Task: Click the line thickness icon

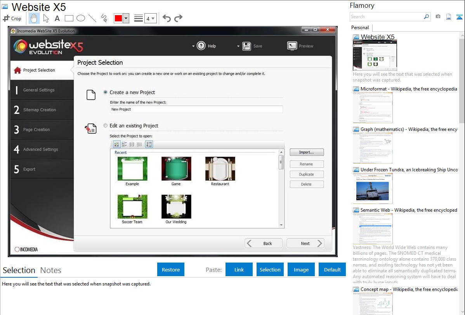Action: pos(139,18)
